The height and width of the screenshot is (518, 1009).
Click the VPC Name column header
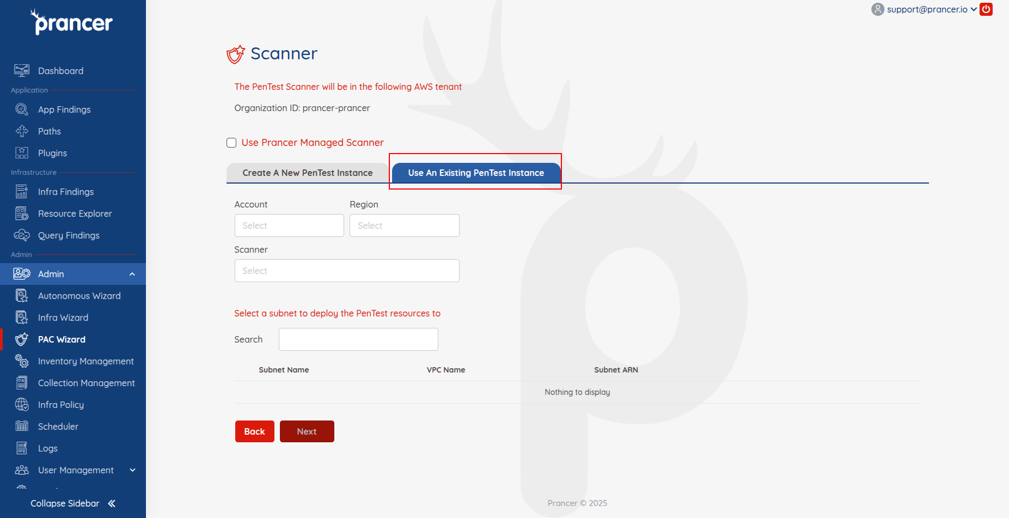click(446, 370)
